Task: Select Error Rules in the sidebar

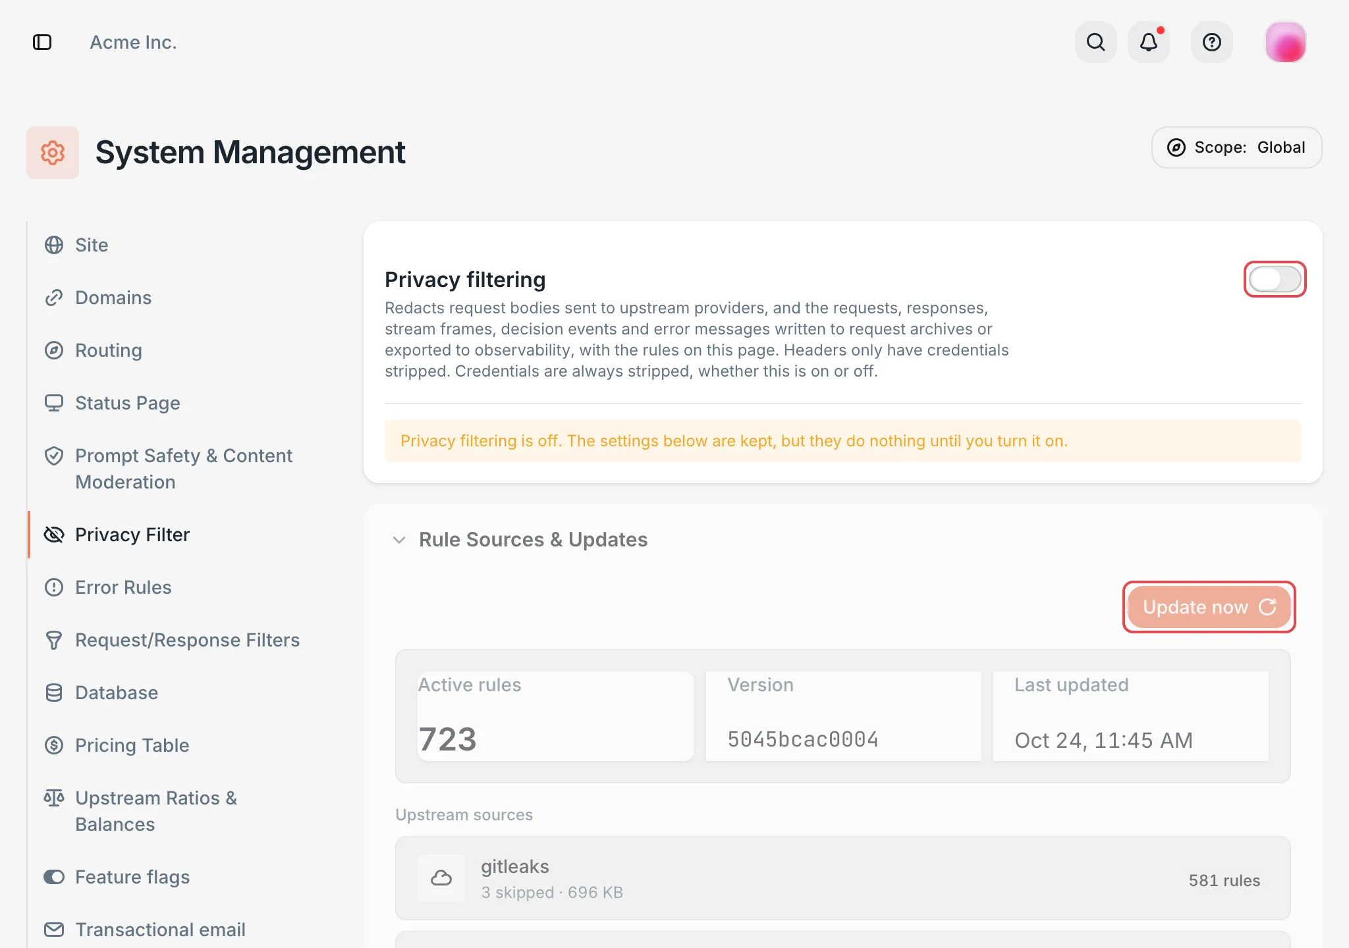Action: click(x=123, y=587)
